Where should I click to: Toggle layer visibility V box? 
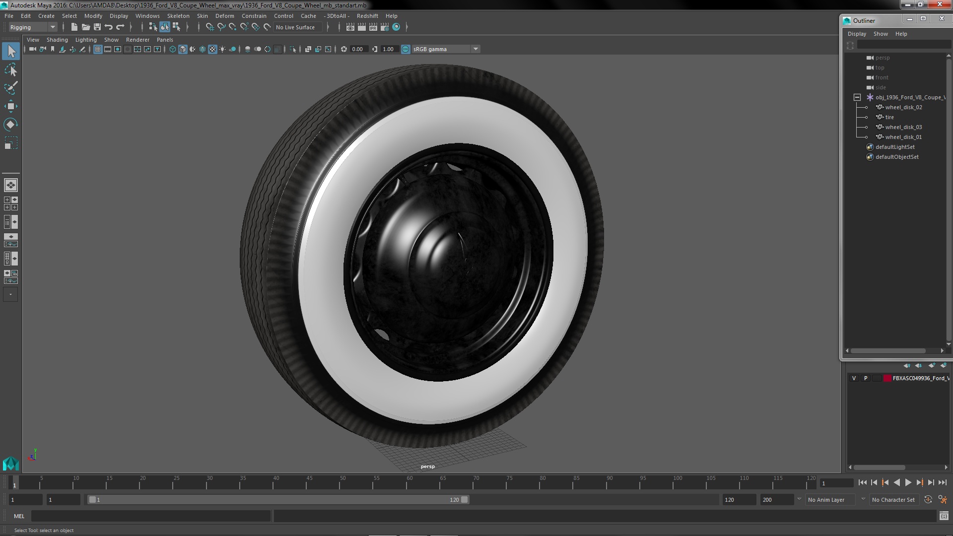click(x=854, y=378)
